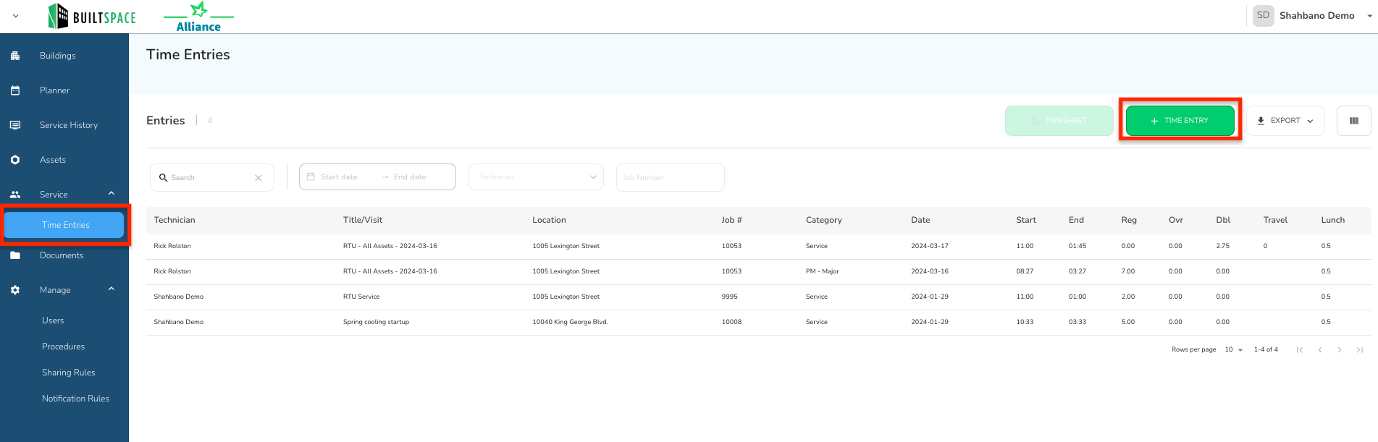Click the Travel column header

pyautogui.click(x=1275, y=220)
